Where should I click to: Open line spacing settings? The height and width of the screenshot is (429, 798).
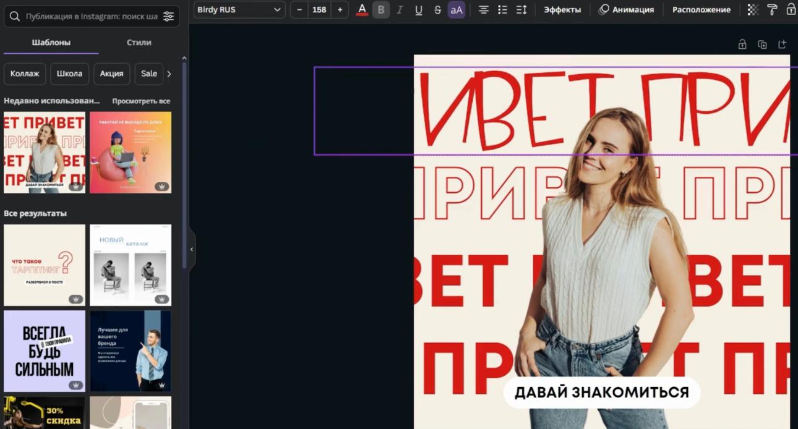521,10
